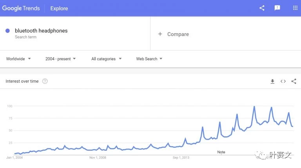Screen dimensions: 301x168
Task: Go to the Explore section
Action: point(59,9)
